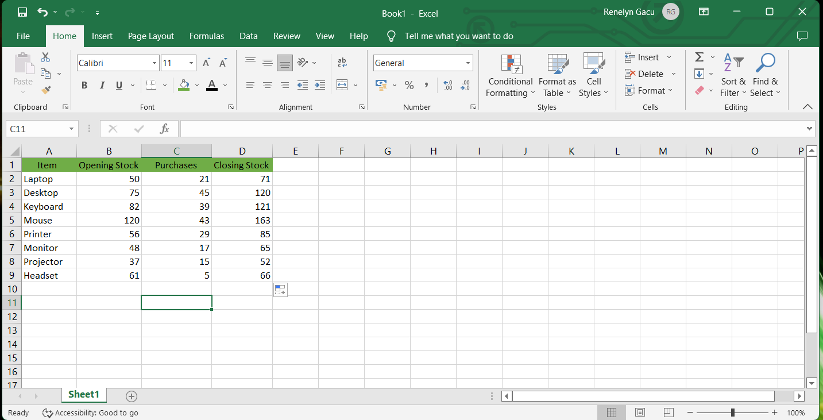The image size is (823, 420).
Task: Switch to the Page Layout tab
Action: [151, 36]
